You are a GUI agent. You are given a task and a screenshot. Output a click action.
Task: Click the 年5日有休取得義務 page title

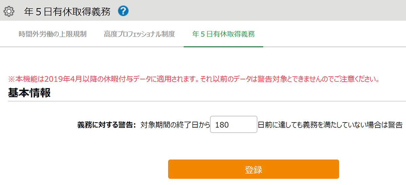(x=67, y=11)
